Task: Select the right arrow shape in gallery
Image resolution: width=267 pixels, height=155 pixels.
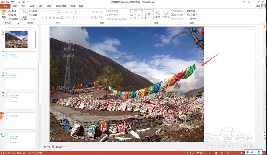Action: tap(146, 15)
